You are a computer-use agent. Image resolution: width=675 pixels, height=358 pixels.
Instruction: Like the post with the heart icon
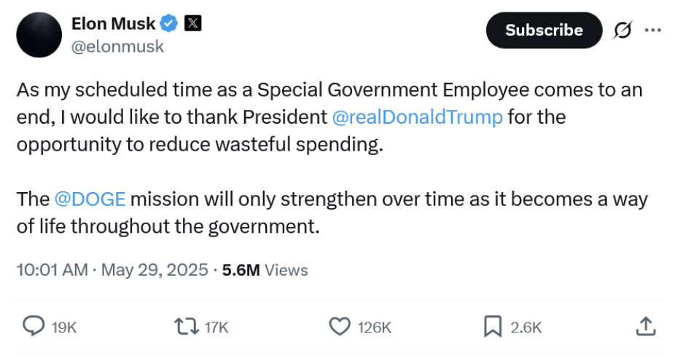pyautogui.click(x=340, y=327)
